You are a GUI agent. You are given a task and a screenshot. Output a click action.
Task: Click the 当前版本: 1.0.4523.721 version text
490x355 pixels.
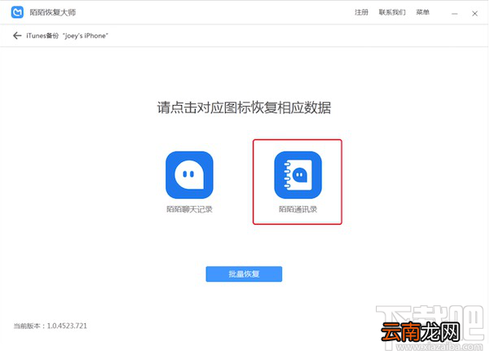tap(51, 326)
